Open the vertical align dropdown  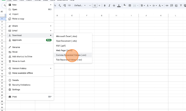149,6
